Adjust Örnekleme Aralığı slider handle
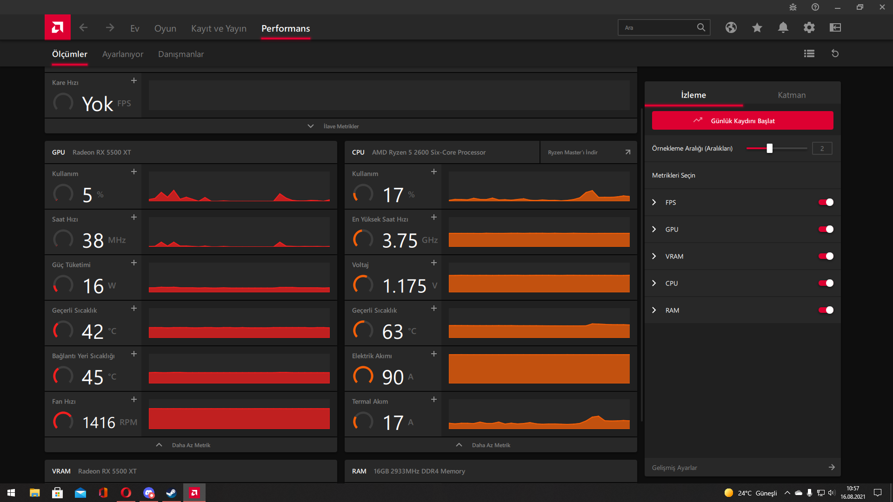 point(770,148)
